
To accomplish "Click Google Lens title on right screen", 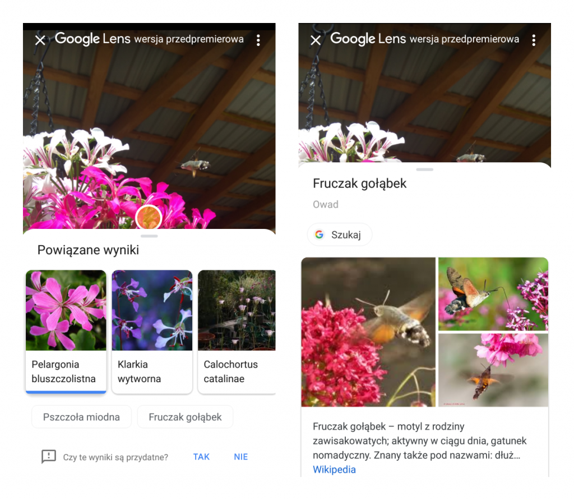I will click(x=368, y=39).
